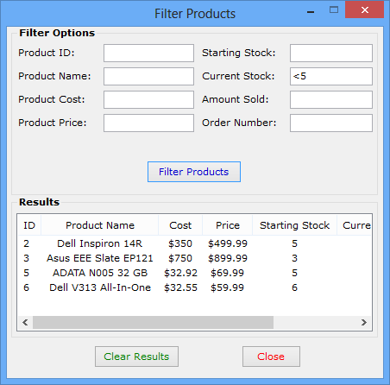Click the Current Stock field containing <5

coord(331,76)
